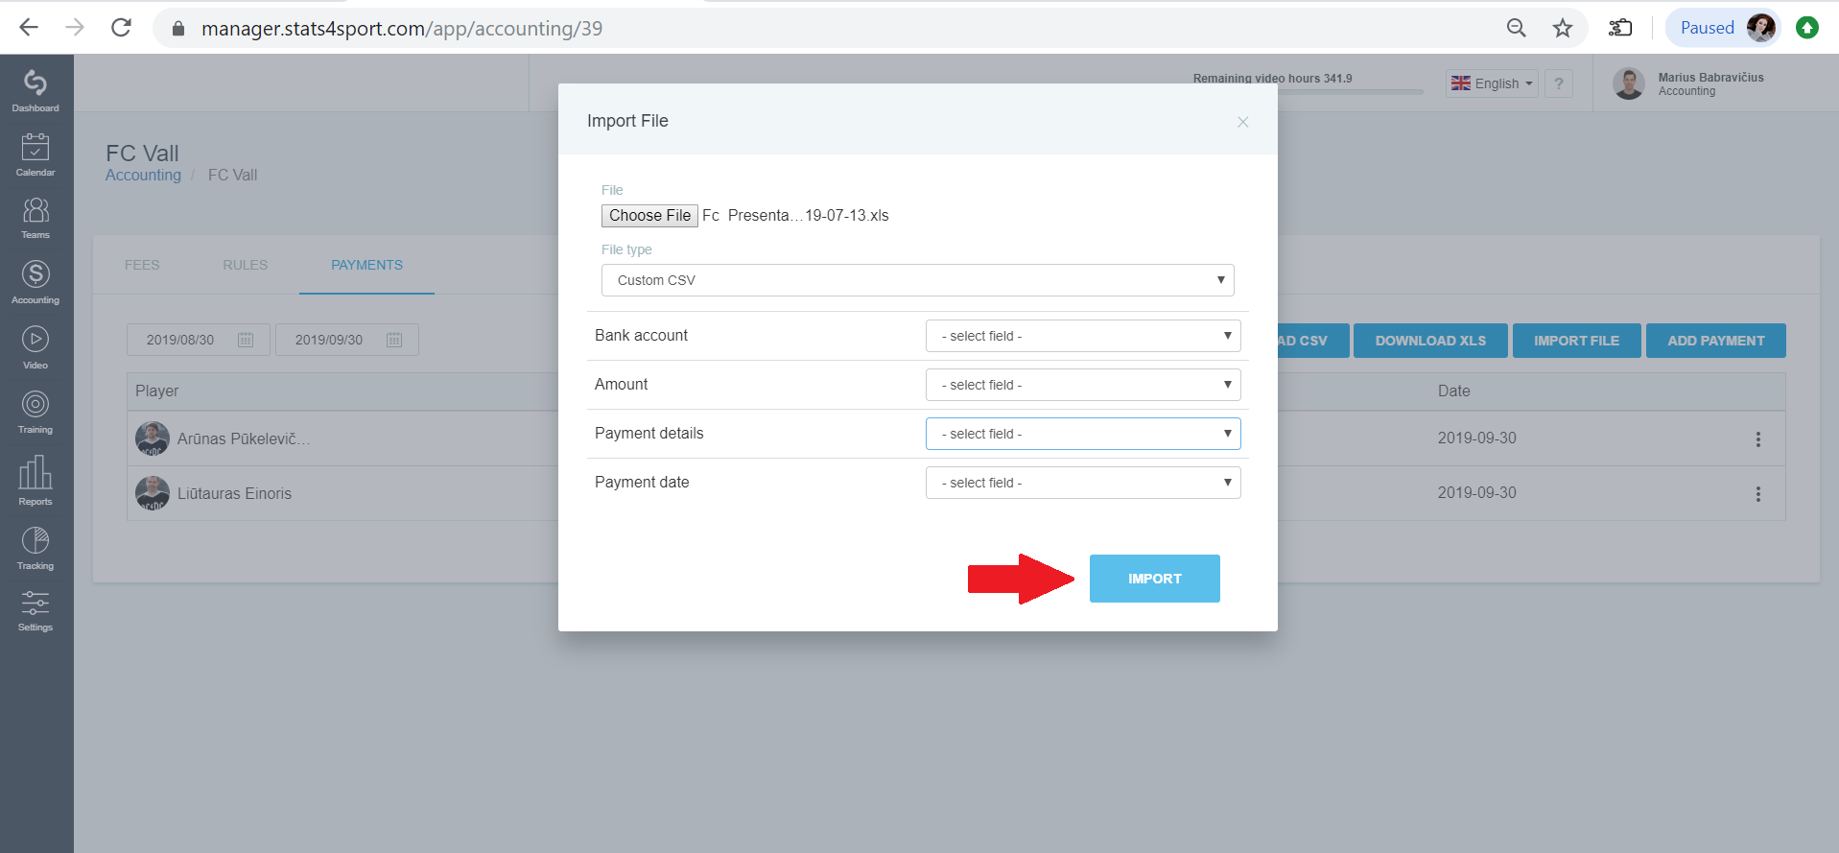Screen dimensions: 1839x853
Task: Click the remaining video hours progress bar
Action: pyautogui.click(x=1351, y=92)
